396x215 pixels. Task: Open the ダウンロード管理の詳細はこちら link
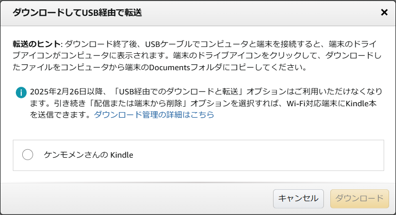154,115
